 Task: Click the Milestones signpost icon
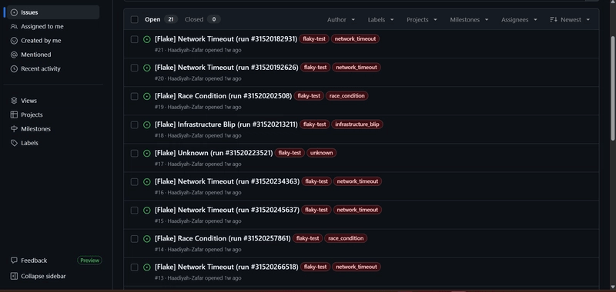click(14, 129)
